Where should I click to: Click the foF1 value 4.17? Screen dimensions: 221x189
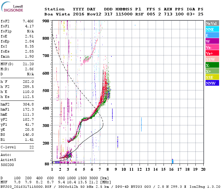pyautogui.click(x=29, y=26)
